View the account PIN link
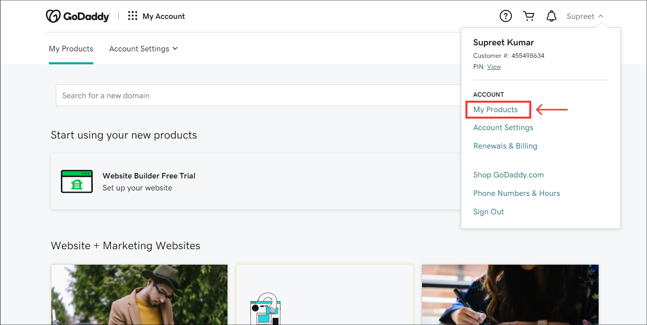The image size is (647, 325). click(x=494, y=67)
